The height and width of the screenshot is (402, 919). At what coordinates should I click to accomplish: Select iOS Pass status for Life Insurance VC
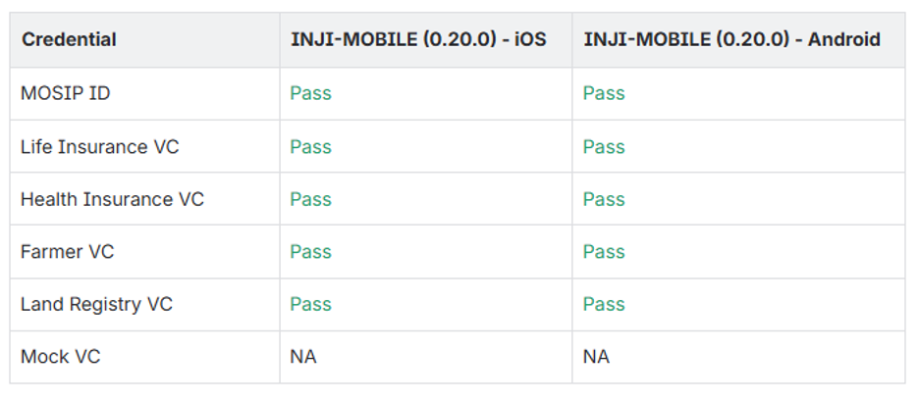(x=310, y=147)
